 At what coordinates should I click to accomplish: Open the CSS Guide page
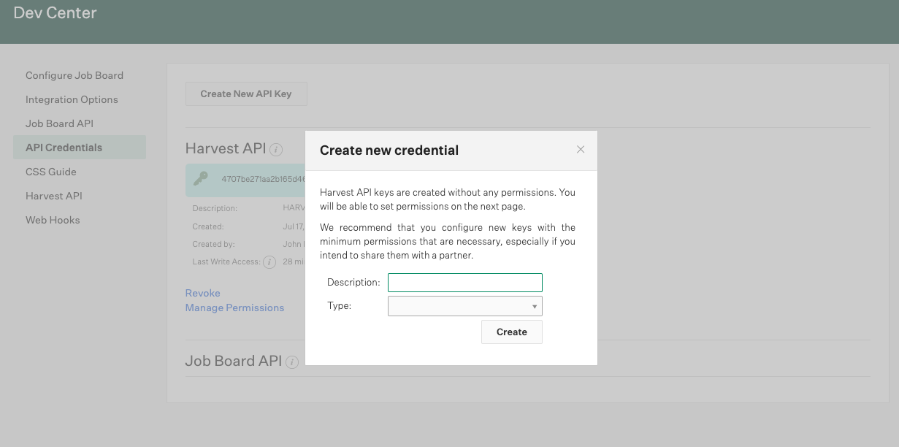(x=51, y=172)
